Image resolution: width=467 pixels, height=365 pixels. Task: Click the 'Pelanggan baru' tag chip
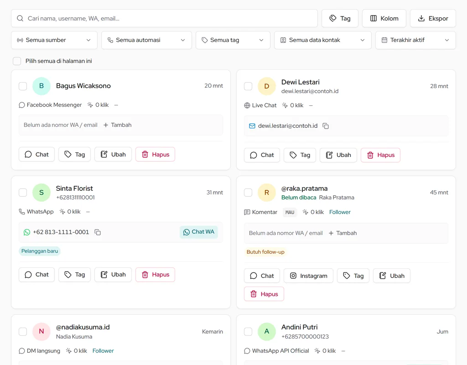[x=40, y=251]
